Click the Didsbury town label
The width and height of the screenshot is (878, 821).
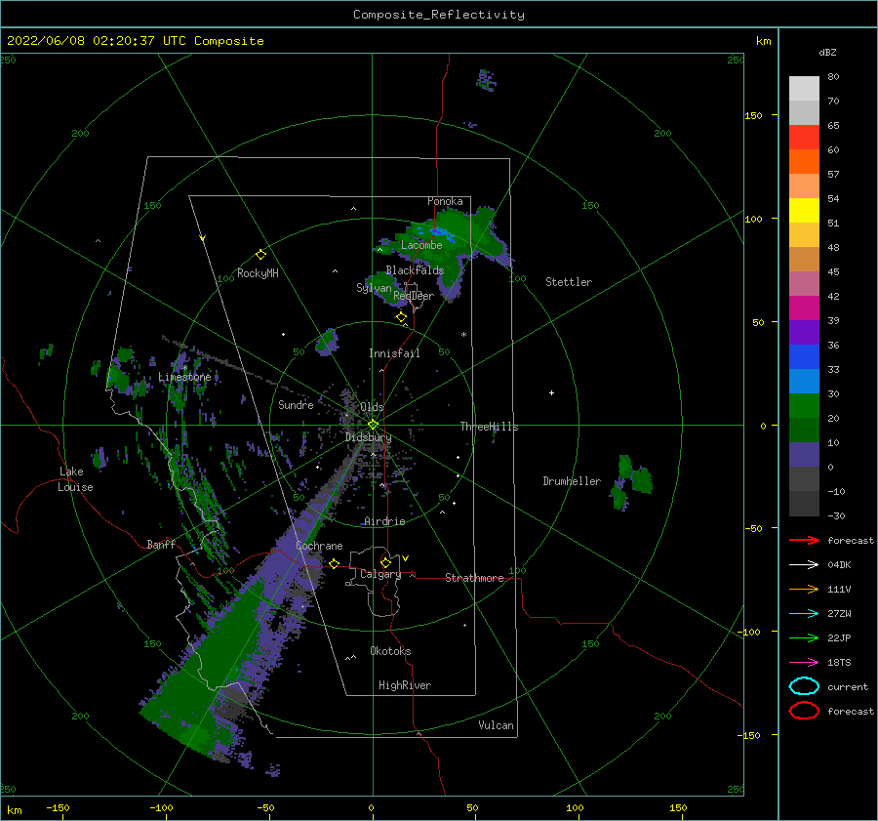click(369, 437)
